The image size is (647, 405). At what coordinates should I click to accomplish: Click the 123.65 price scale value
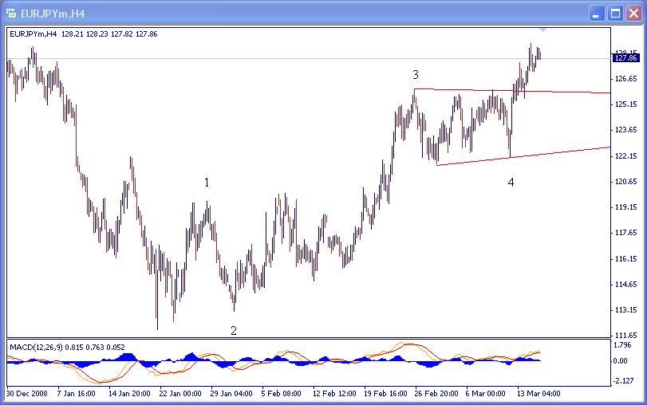point(625,130)
